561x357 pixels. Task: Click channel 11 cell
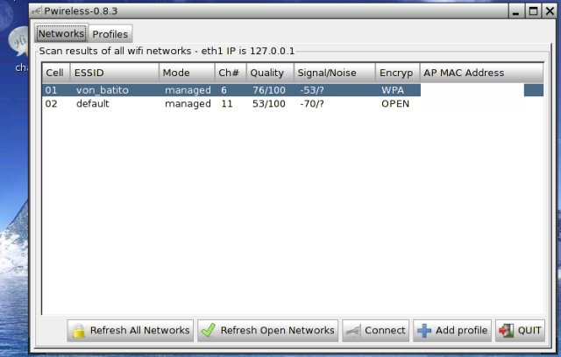[x=227, y=103]
